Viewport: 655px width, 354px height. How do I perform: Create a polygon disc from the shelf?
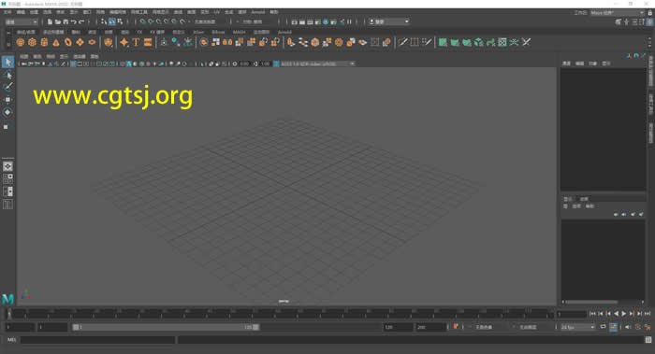(92, 42)
